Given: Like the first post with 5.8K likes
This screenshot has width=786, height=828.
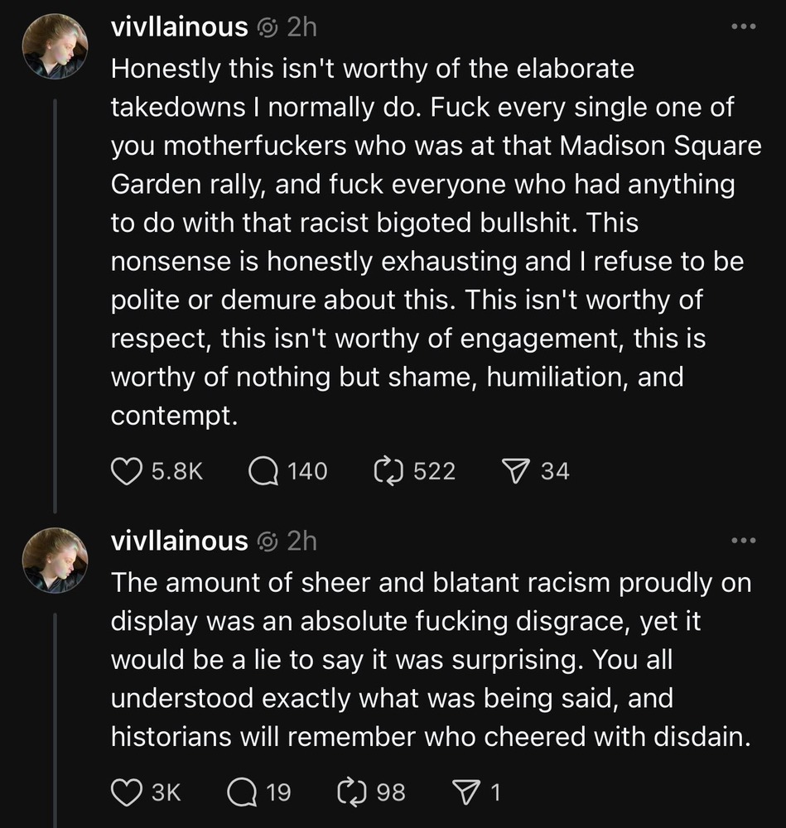Looking at the screenshot, I should pyautogui.click(x=127, y=471).
